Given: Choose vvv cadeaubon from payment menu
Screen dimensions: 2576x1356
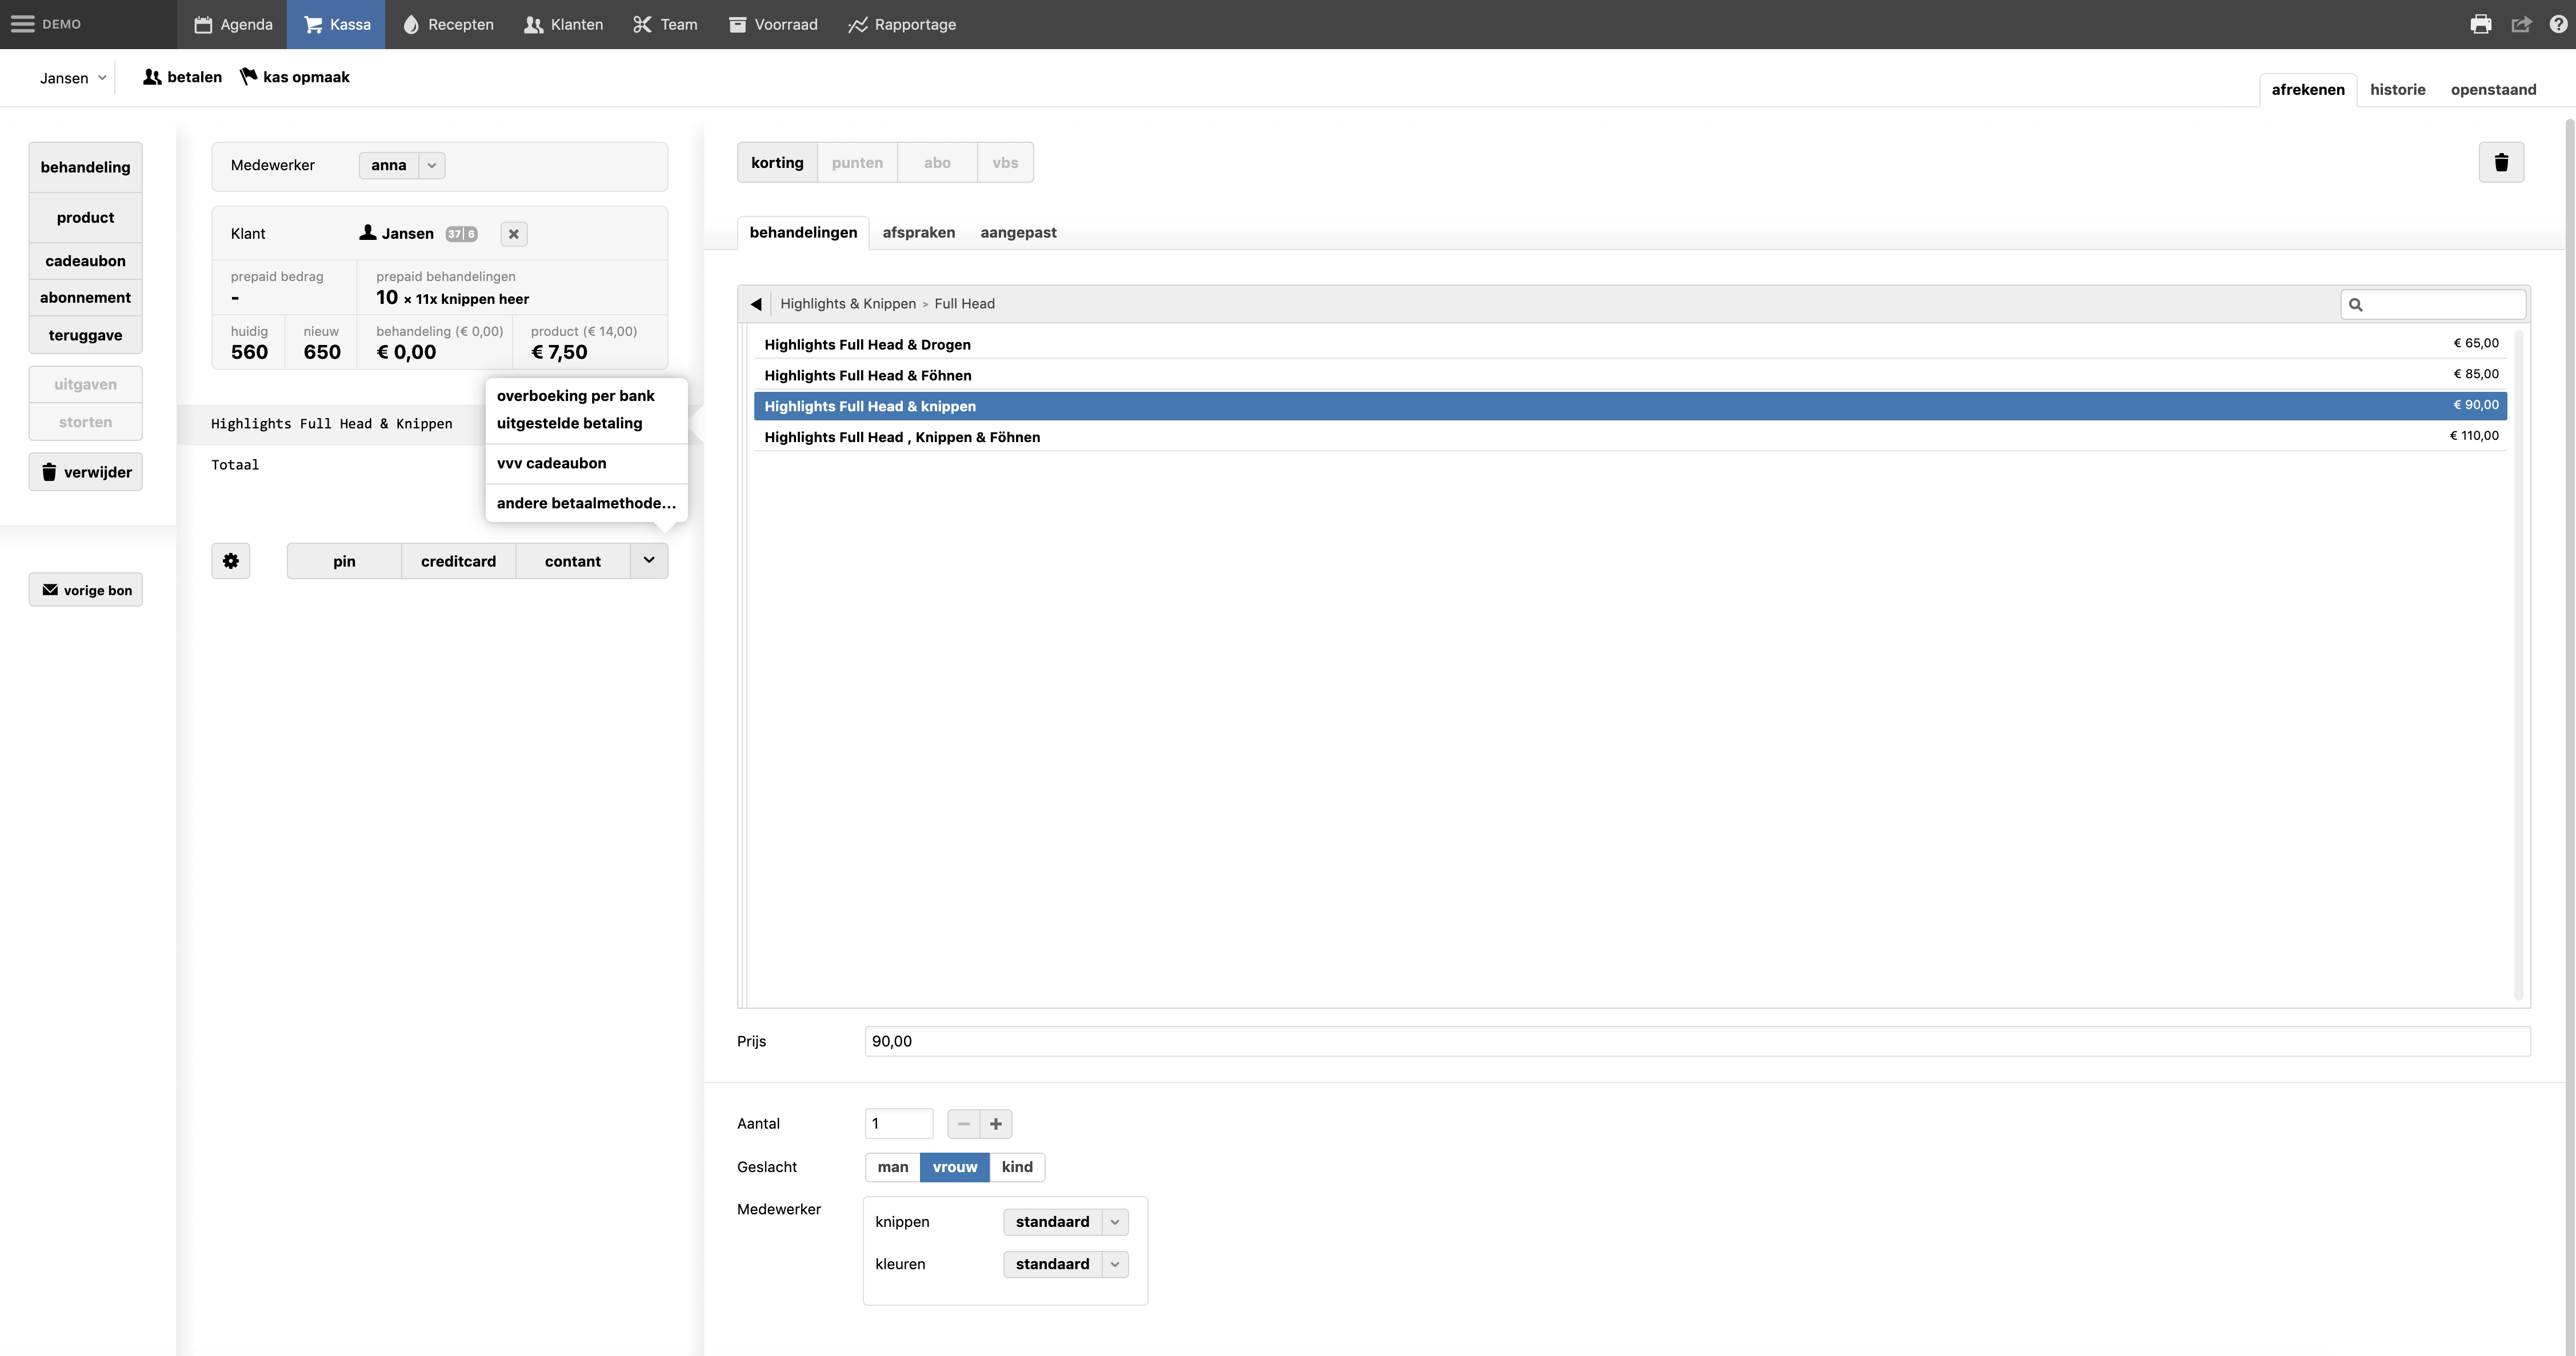Looking at the screenshot, I should coord(551,463).
